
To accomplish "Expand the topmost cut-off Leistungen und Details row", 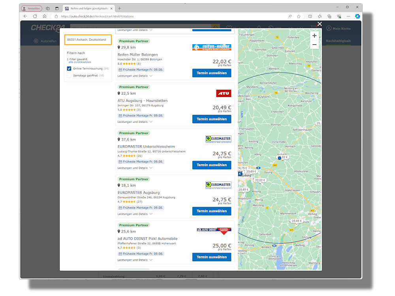I will click(135, 30).
